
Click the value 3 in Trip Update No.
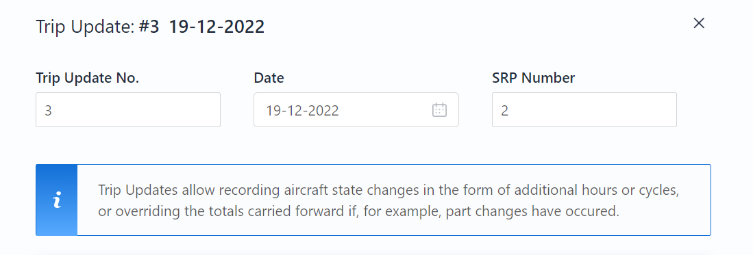pos(48,111)
